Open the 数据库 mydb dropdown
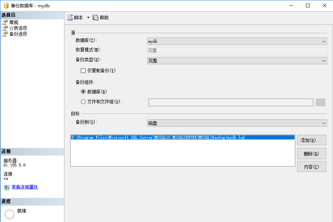Image resolution: width=333 pixels, height=222 pixels. 237,42
